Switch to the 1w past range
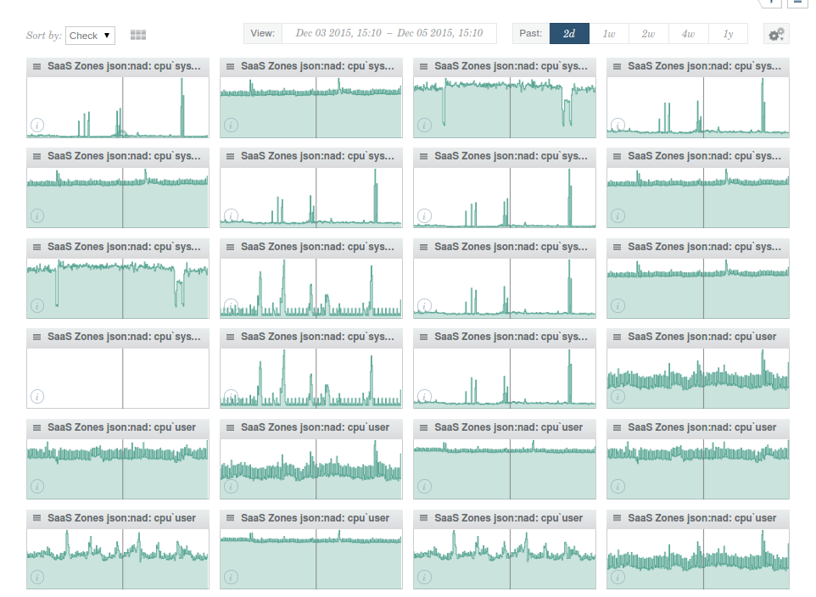The width and height of the screenshot is (816, 597). (608, 34)
